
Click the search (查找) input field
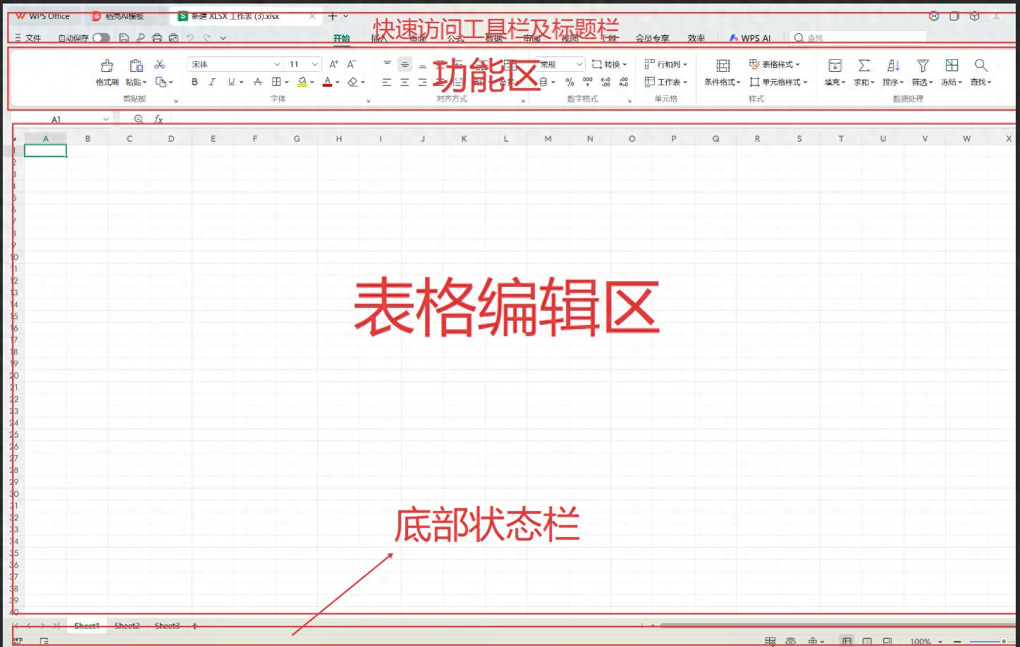click(x=858, y=38)
